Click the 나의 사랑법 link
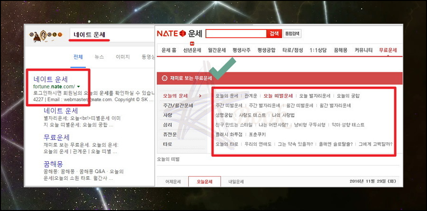427x211 pixels. [283, 115]
